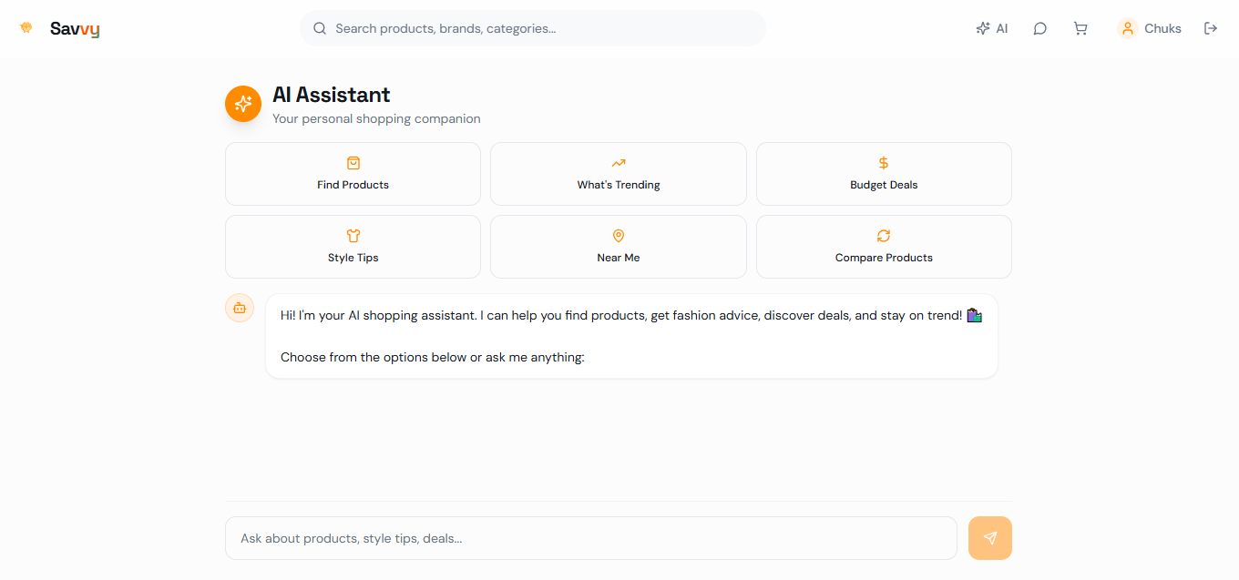Image resolution: width=1239 pixels, height=580 pixels.
Task: Open the AI navigation item
Action: pyautogui.click(x=992, y=28)
